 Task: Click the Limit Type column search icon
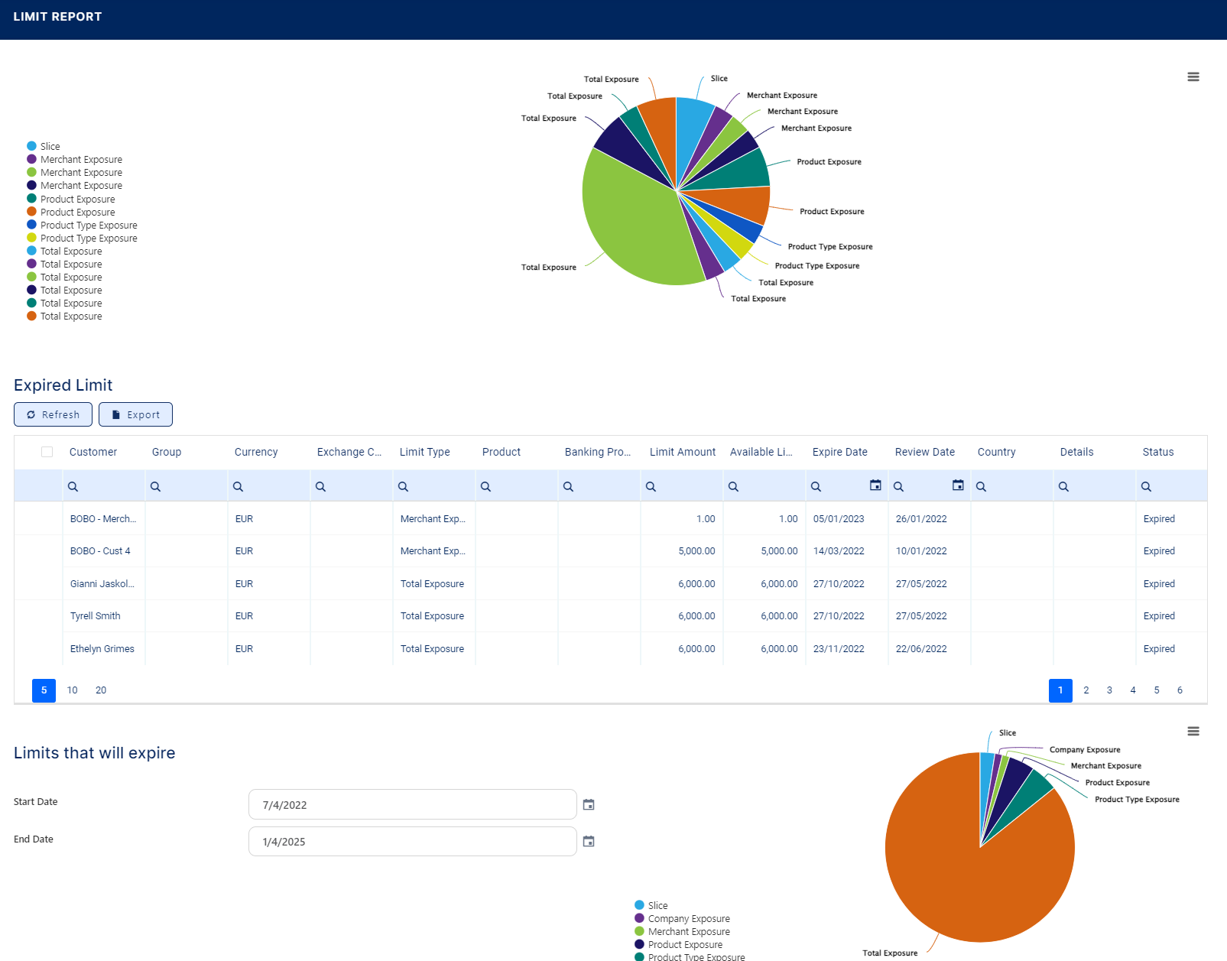[x=404, y=487]
